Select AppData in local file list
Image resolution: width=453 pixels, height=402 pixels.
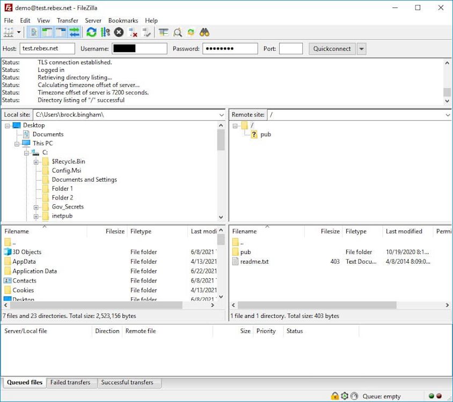[x=24, y=262]
